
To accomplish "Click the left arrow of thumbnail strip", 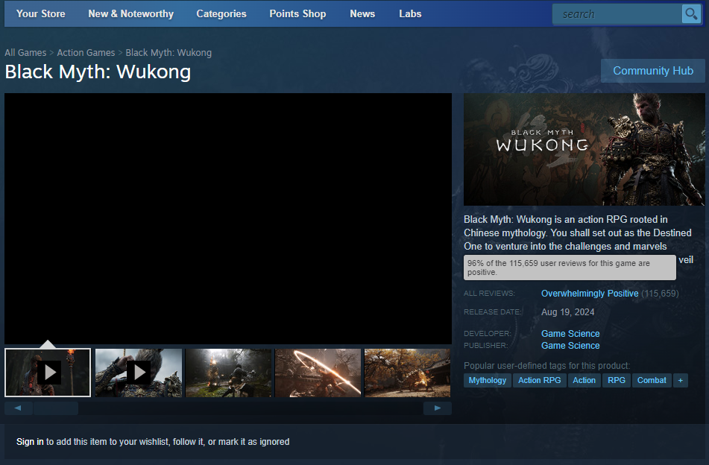I will [x=18, y=408].
